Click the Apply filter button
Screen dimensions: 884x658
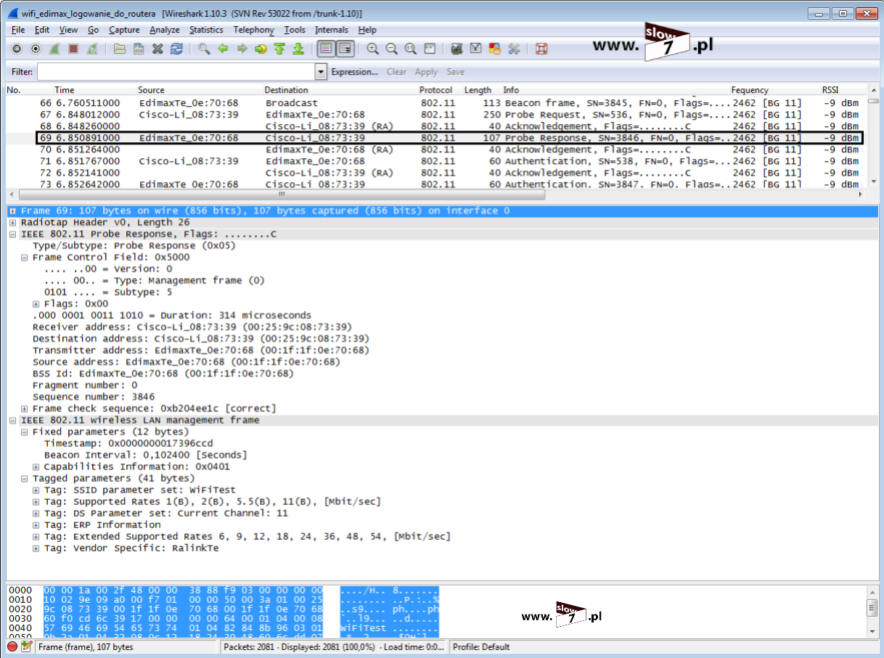[426, 72]
